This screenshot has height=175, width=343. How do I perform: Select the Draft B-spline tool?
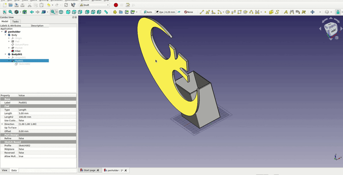tap(251, 12)
